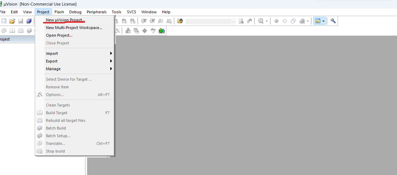The height and width of the screenshot is (175, 397).
Task: Open the SVCS menu
Action: (x=131, y=12)
